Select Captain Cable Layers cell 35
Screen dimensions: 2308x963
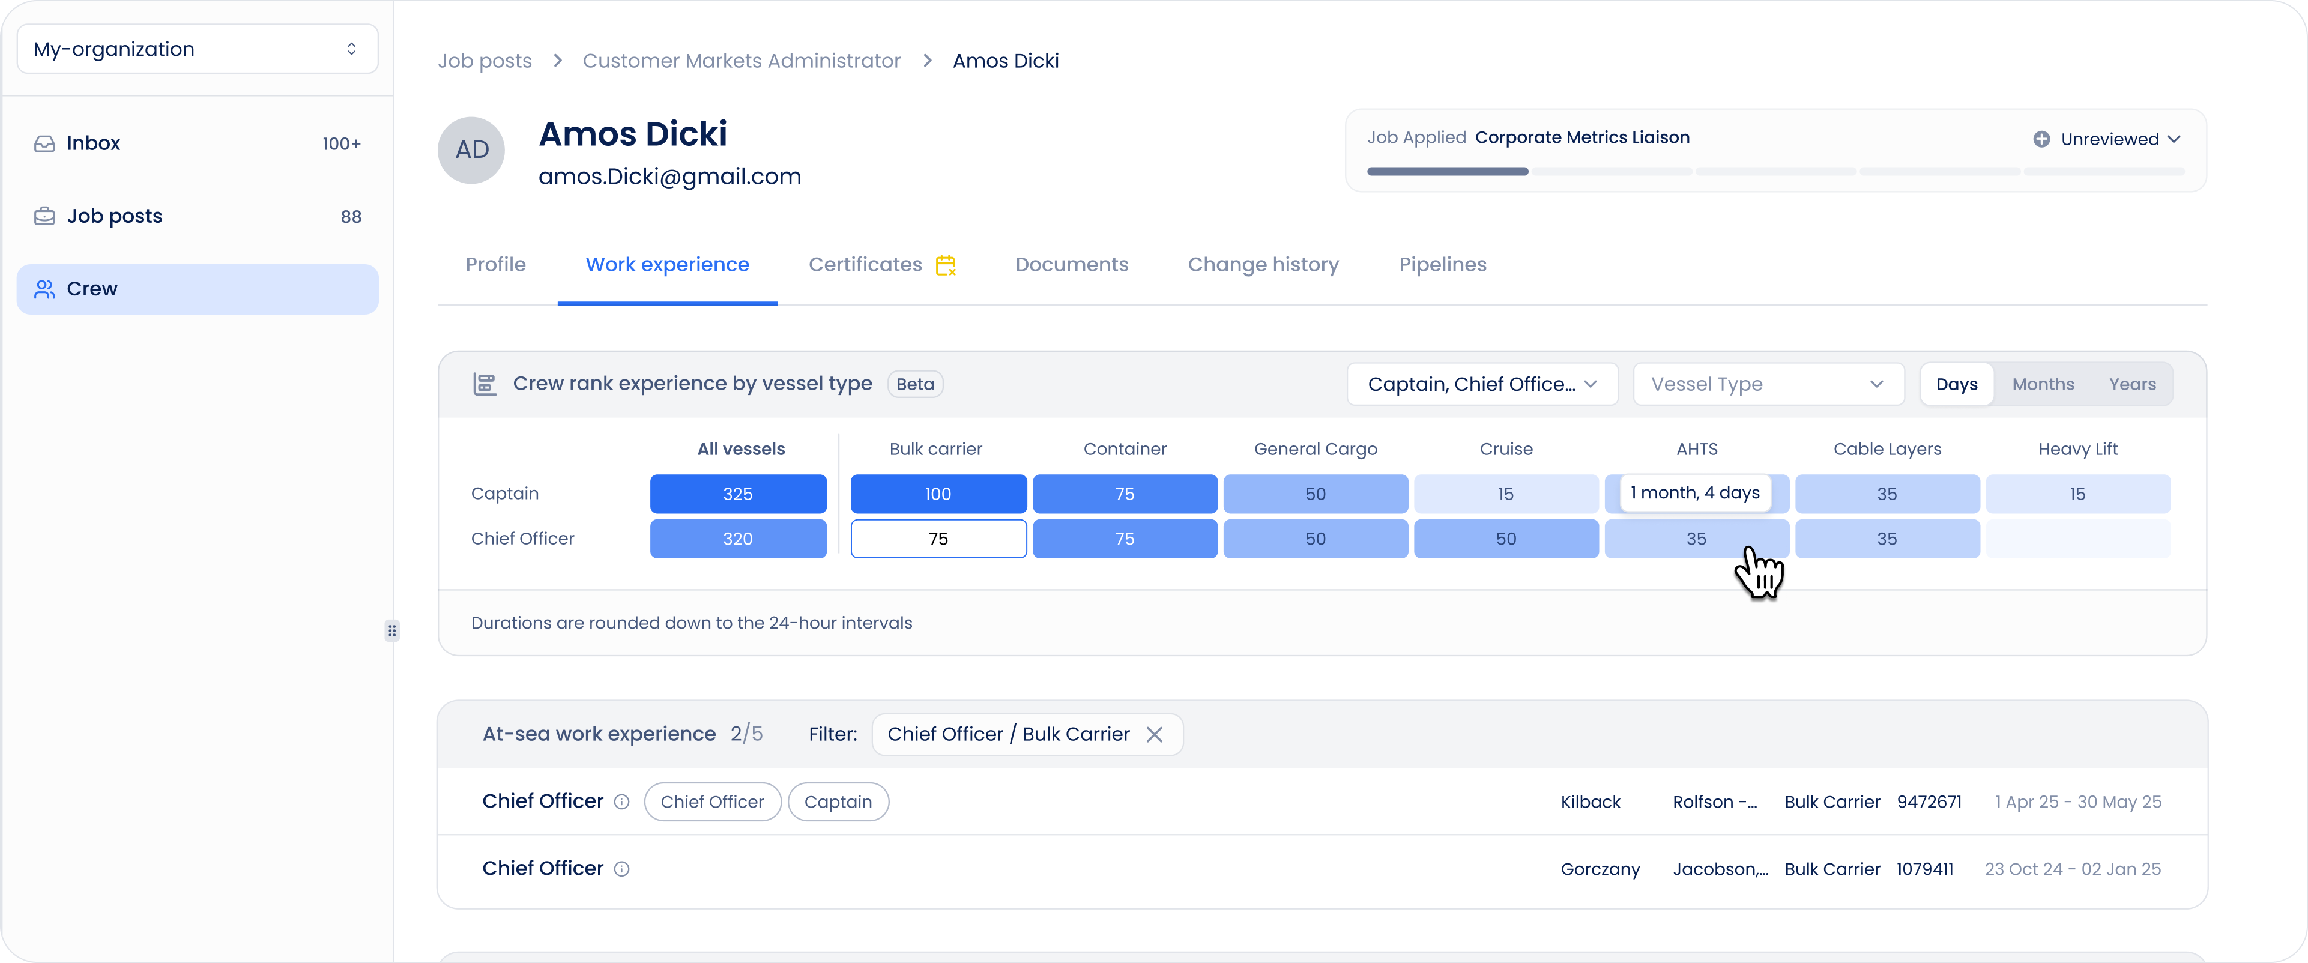coord(1887,494)
